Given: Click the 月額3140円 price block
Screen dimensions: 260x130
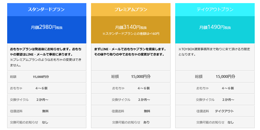Looking at the screenshot, I should [x=131, y=27].
